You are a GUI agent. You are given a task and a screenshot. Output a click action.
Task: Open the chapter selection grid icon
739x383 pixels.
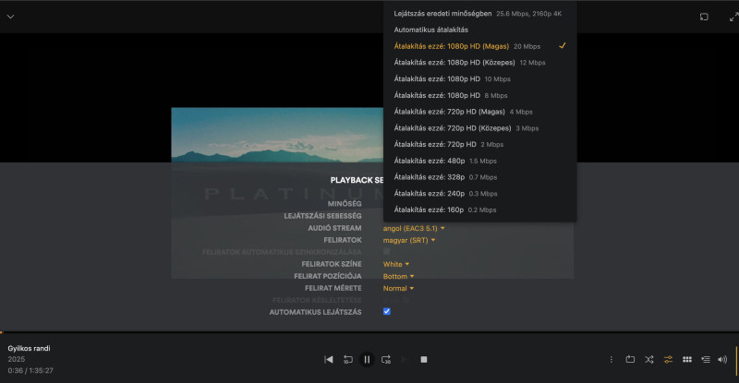pos(687,359)
